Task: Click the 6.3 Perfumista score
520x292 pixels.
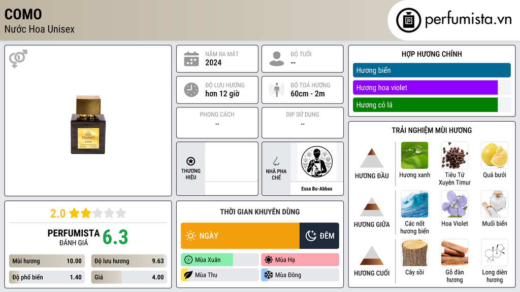Action: tap(115, 237)
